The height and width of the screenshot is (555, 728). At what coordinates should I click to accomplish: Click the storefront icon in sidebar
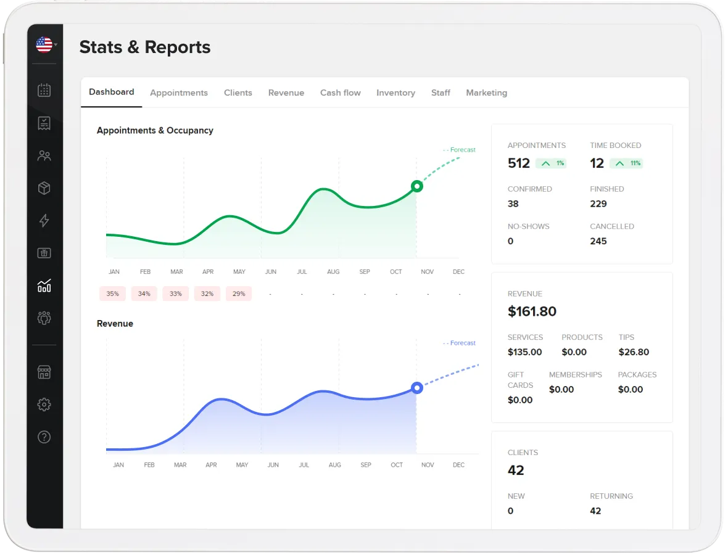point(44,372)
